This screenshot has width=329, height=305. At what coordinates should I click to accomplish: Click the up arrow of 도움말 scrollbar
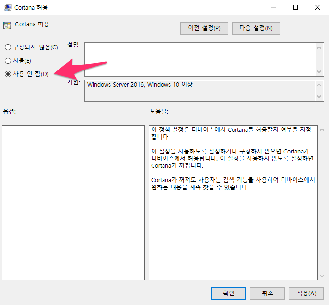tap(322, 129)
